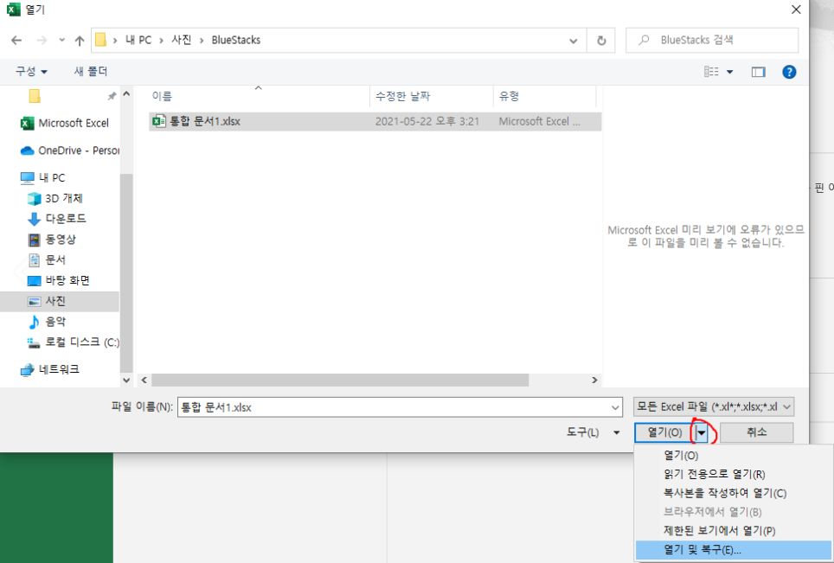Click the pinned yellow folder in sidebar

click(35, 96)
